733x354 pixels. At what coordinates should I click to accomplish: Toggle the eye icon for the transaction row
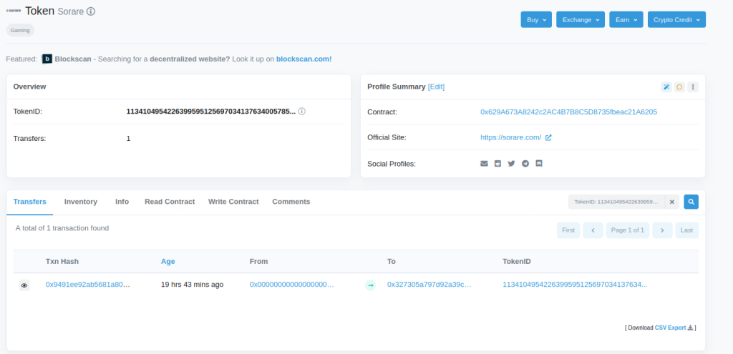[x=24, y=285]
